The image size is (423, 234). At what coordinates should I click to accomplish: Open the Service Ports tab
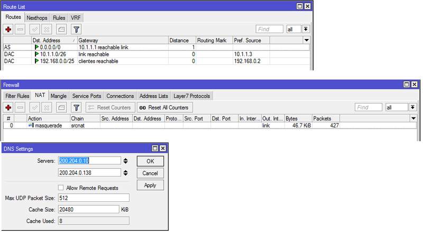click(x=87, y=96)
